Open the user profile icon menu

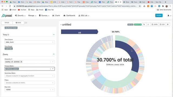coord(169,16)
